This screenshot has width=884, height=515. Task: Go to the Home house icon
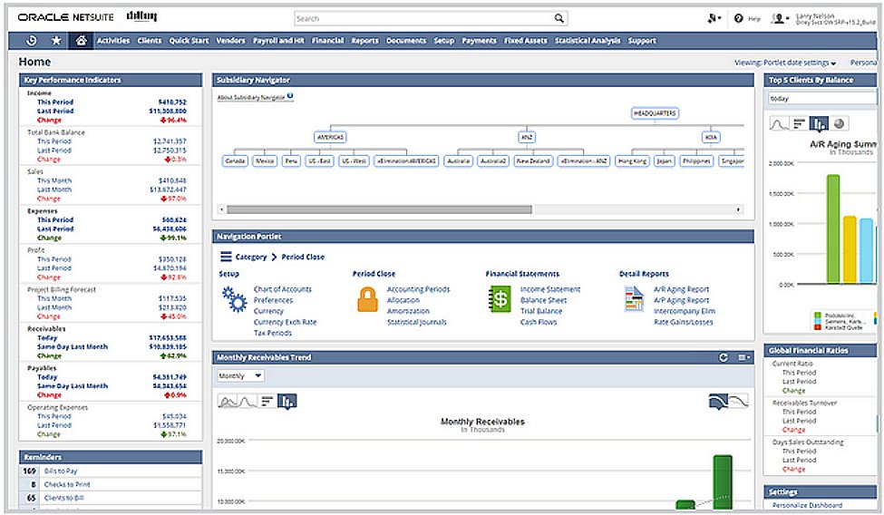tap(82, 41)
